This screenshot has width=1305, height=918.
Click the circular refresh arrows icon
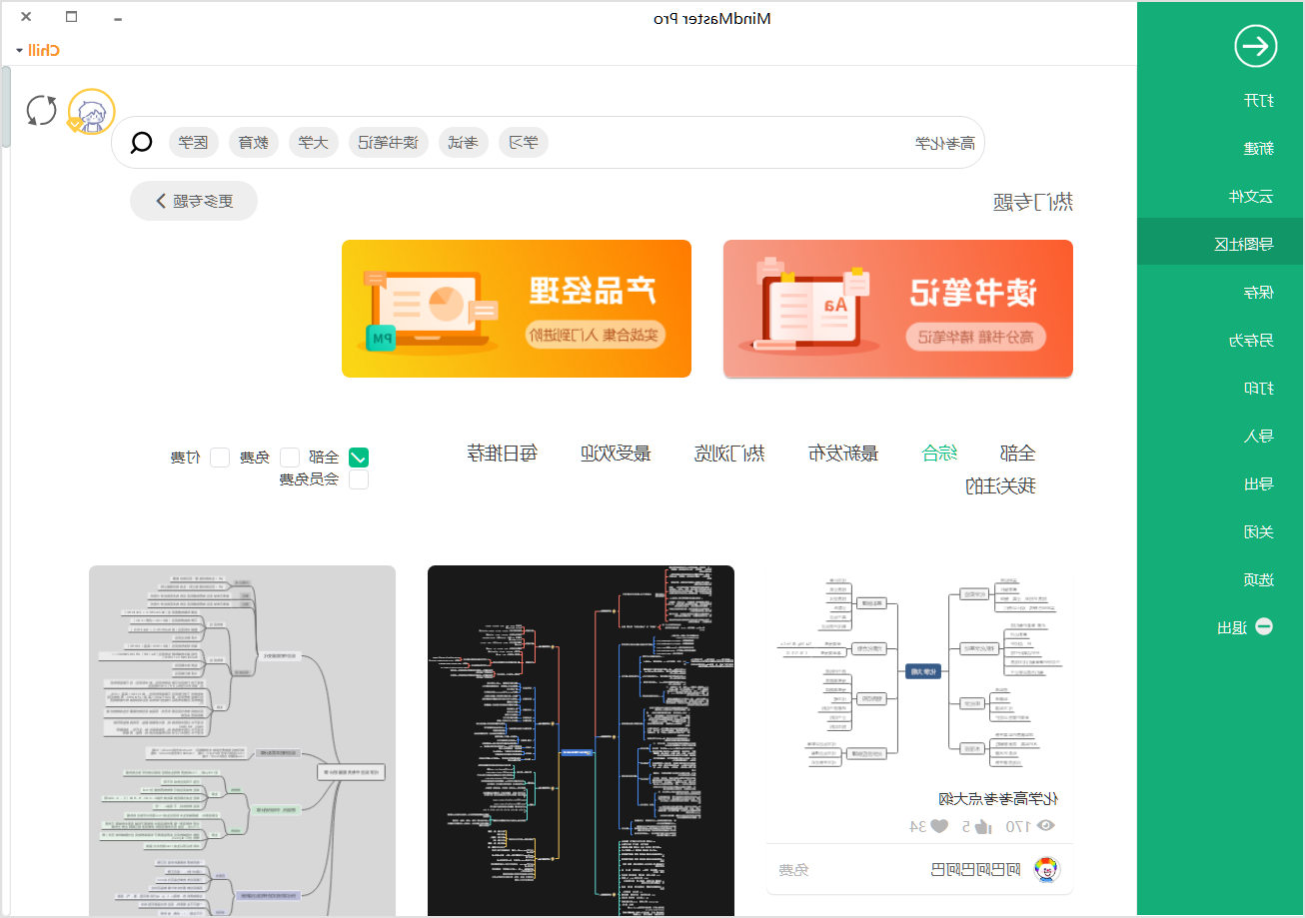tap(41, 110)
